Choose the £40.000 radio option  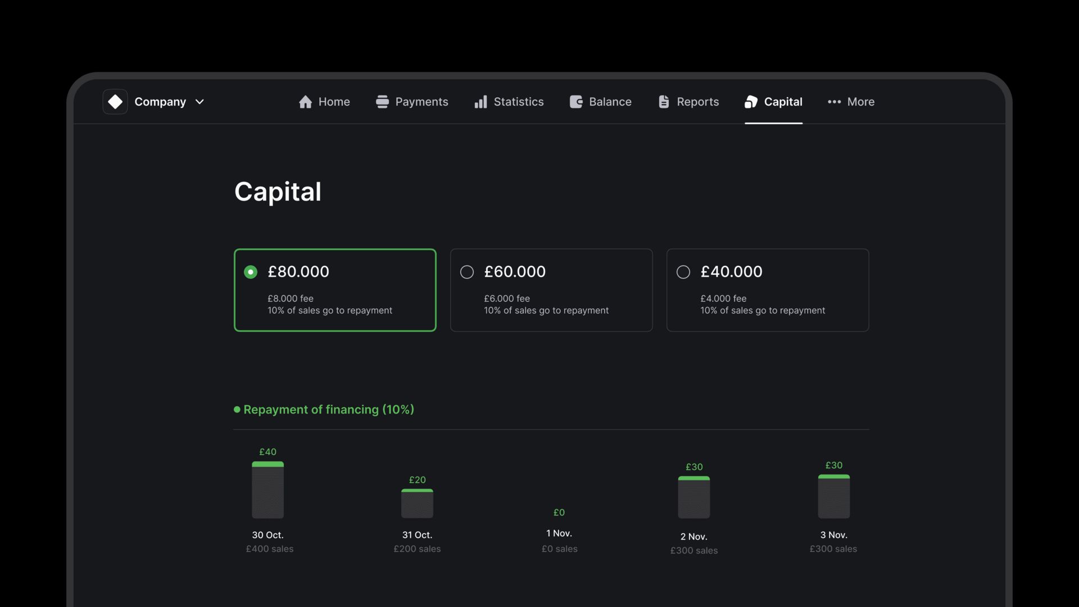(683, 272)
